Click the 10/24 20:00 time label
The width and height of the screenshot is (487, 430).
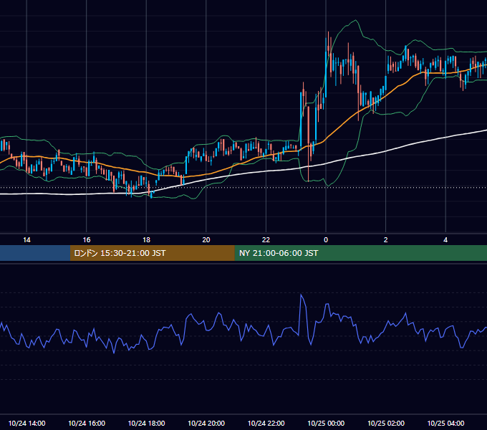[x=206, y=423]
